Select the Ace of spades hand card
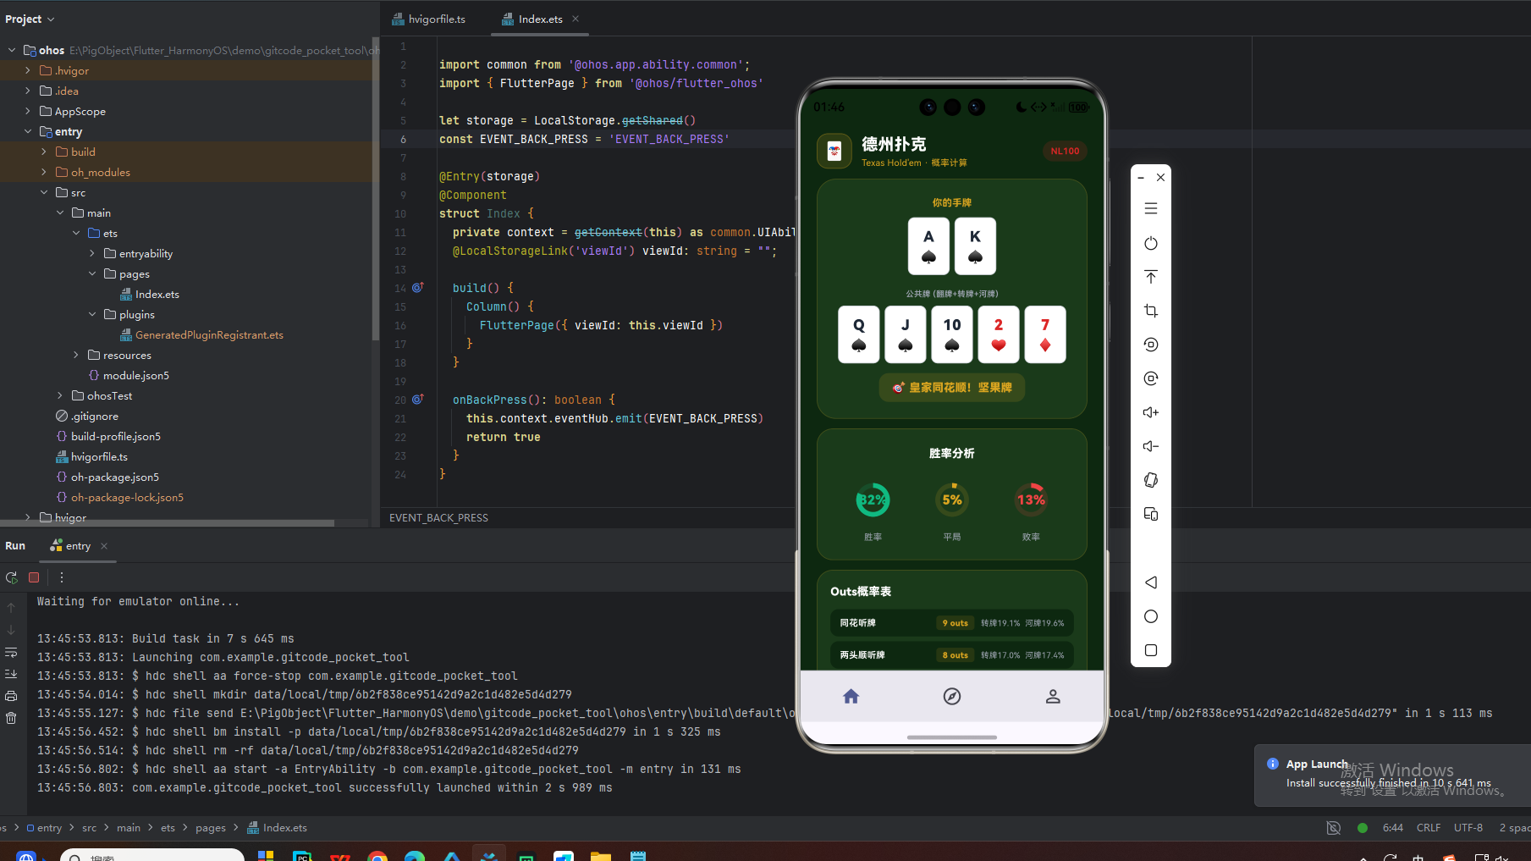The image size is (1531, 861). 928,246
